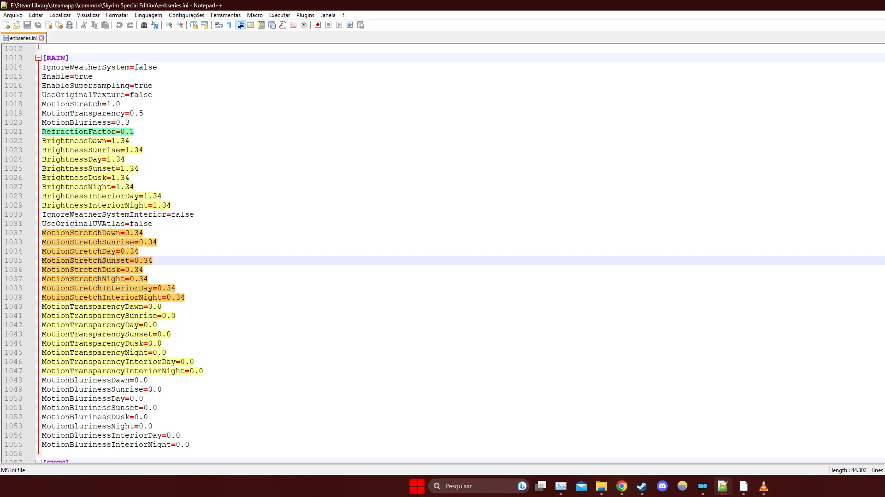
Task: Cut selection with scissors icon
Action: pos(84,25)
